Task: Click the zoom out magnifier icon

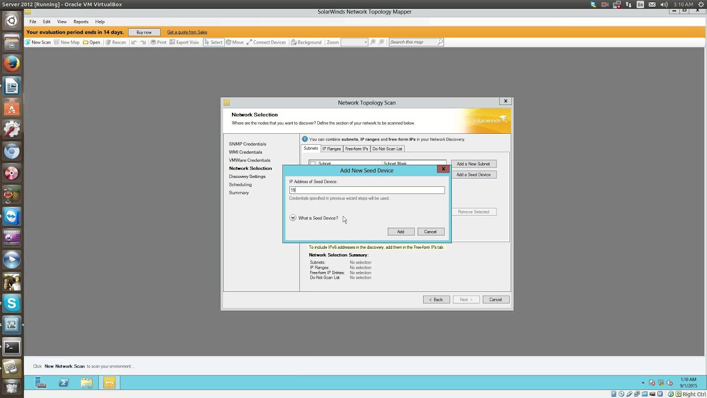Action: click(382, 42)
